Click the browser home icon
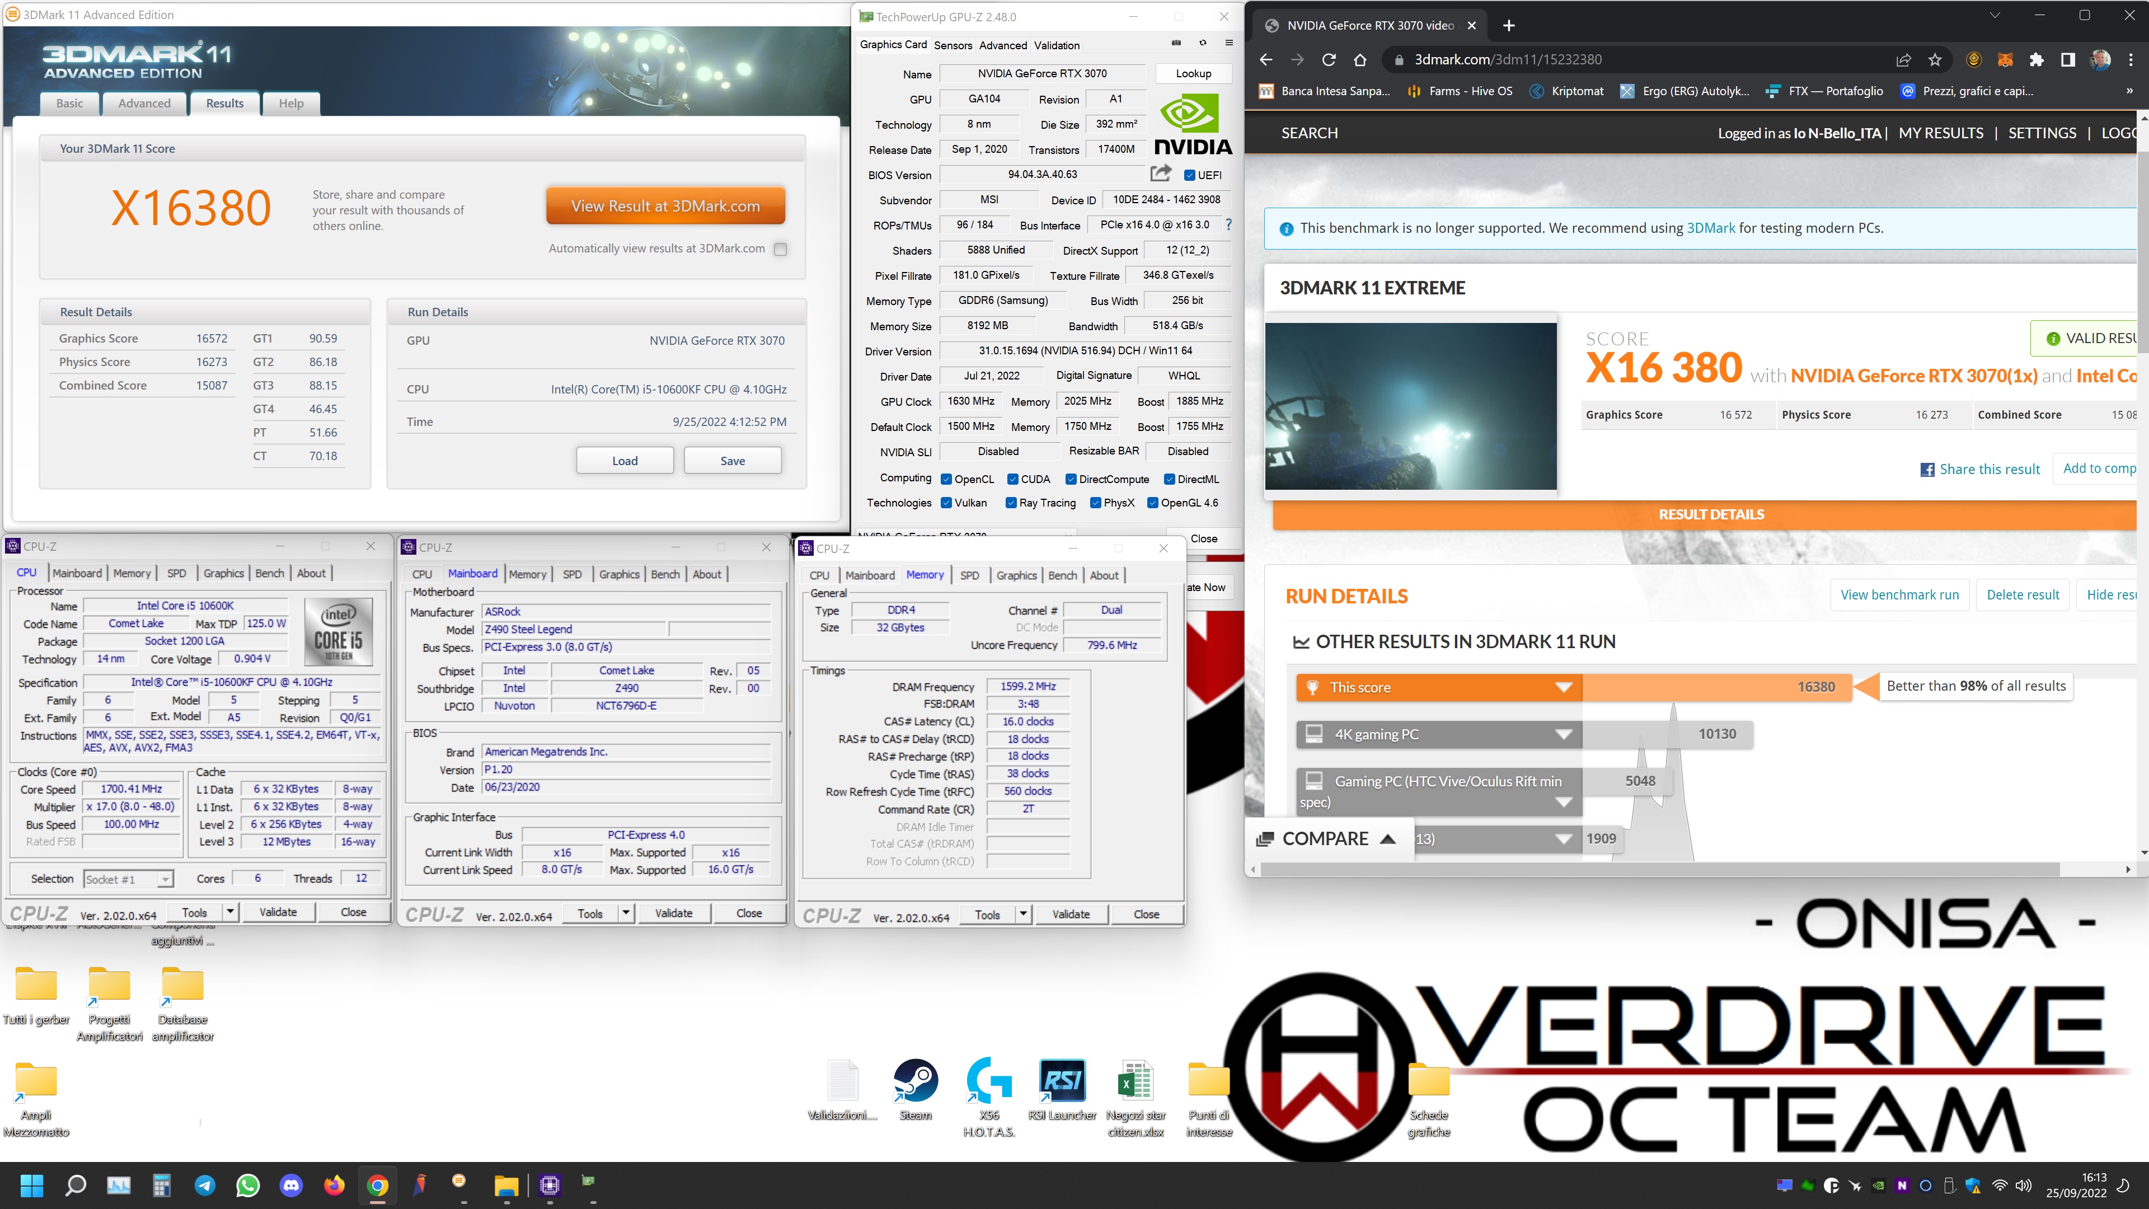Viewport: 2149px width, 1209px height. click(1360, 59)
